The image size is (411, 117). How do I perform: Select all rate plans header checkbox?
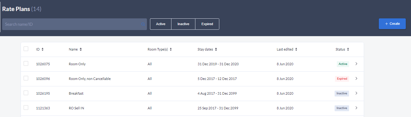point(26,49)
